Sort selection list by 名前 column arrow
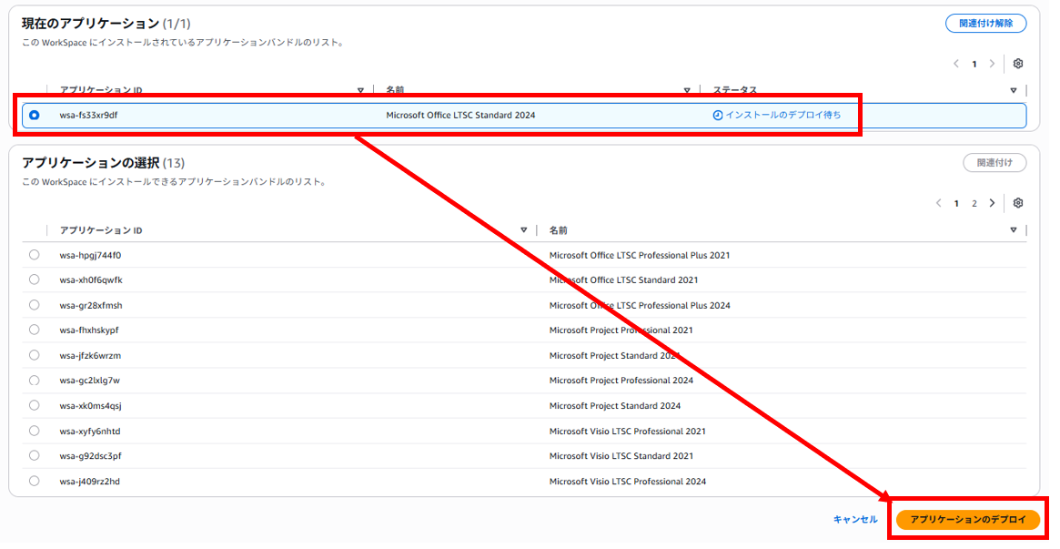Image resolution: width=1060 pixels, height=549 pixels. point(1013,230)
